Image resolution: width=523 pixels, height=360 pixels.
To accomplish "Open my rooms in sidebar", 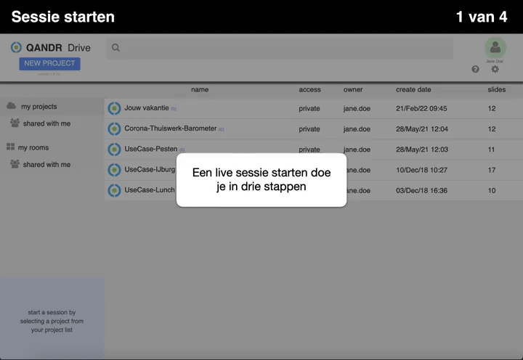I will pyautogui.click(x=33, y=147).
